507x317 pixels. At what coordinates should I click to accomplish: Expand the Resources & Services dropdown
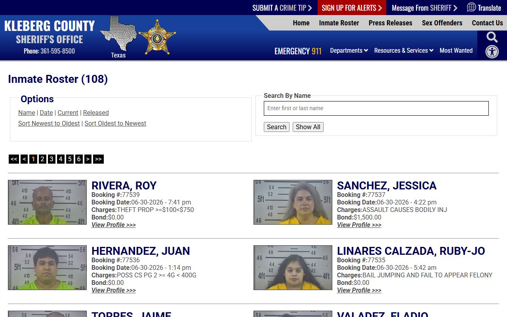[x=404, y=50]
